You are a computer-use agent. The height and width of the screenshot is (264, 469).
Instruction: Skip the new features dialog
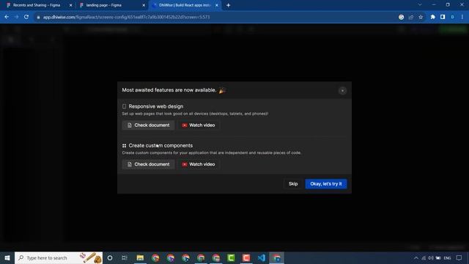coord(293,184)
